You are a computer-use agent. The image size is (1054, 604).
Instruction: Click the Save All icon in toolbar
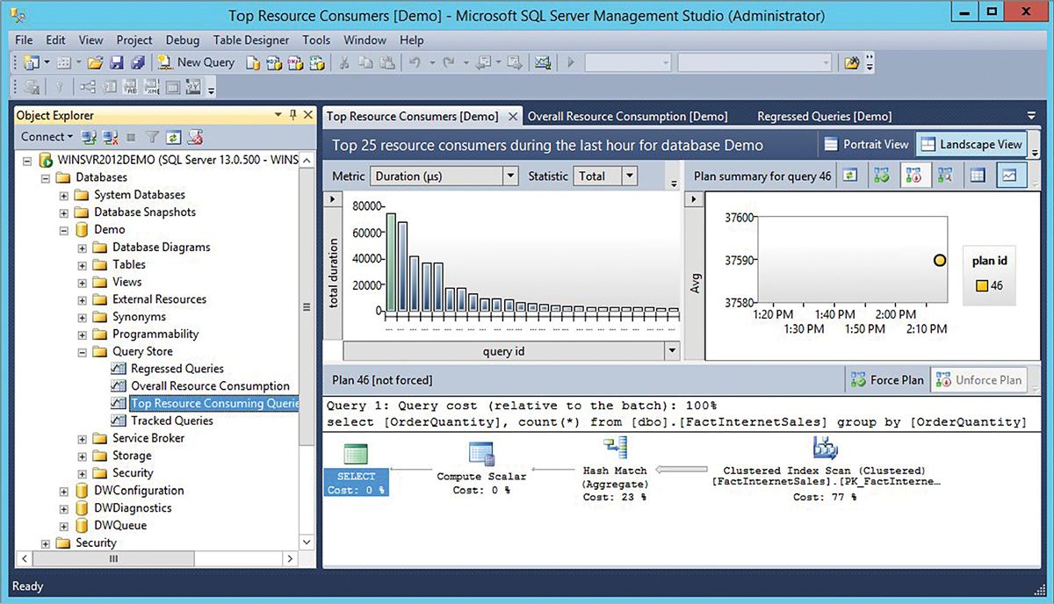tap(137, 62)
